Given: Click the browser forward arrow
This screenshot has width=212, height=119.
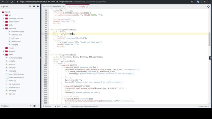Looking at the screenshot, I should [x=7, y=2].
